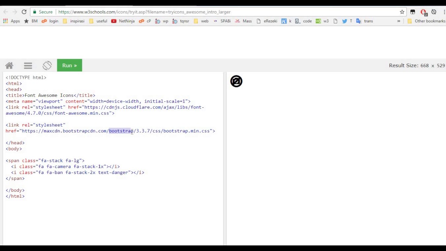The width and height of the screenshot is (446, 251).
Task: Open the BM star bookmark
Action: tap(31, 21)
